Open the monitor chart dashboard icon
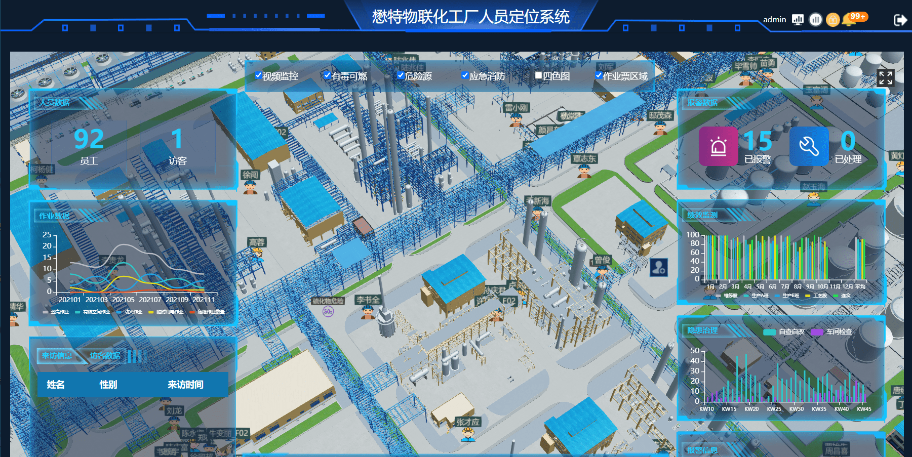 tap(798, 20)
